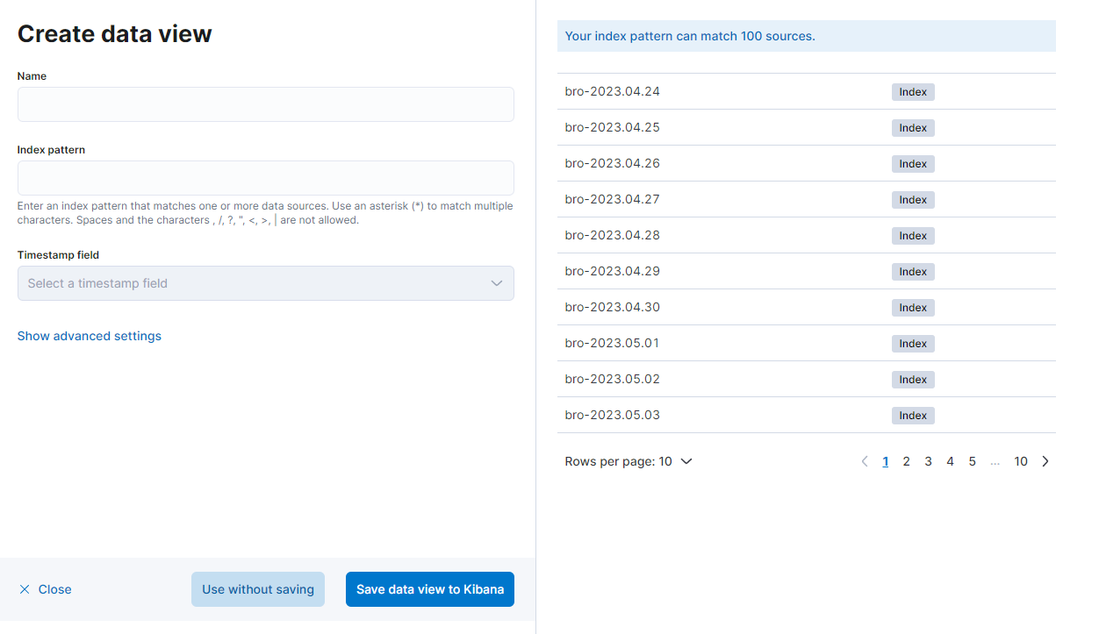Navigate to page 5
Screen dimensions: 1099x634
[x=972, y=461]
